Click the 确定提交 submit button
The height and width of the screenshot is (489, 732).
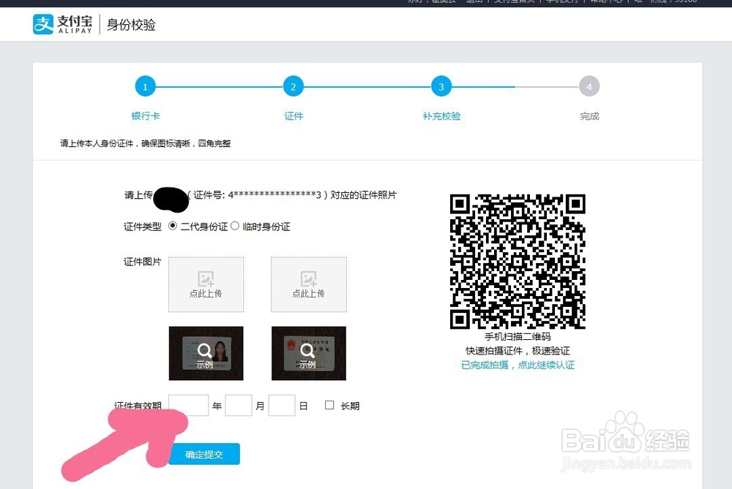[204, 454]
